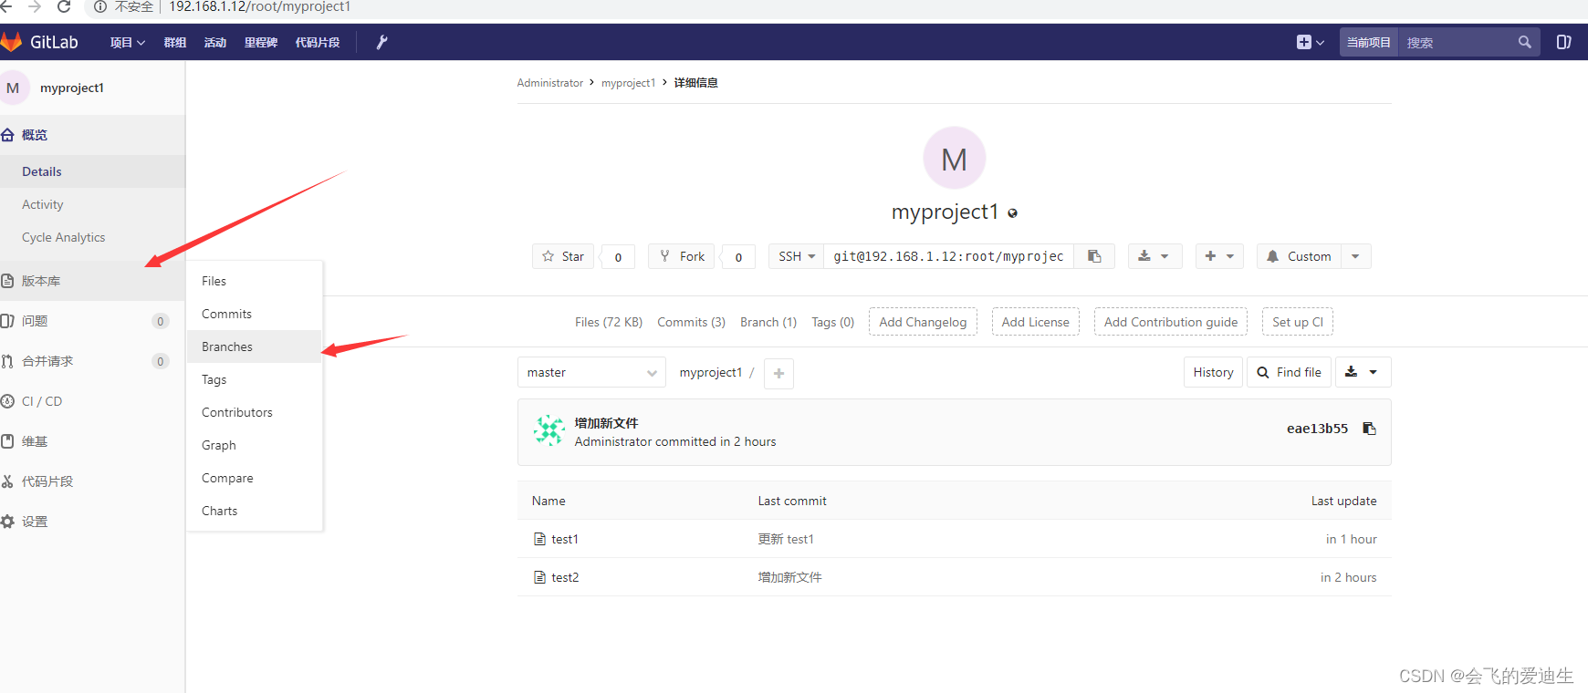The height and width of the screenshot is (693, 1588).
Task: Open the admin area wrench icon
Action: pos(382,42)
